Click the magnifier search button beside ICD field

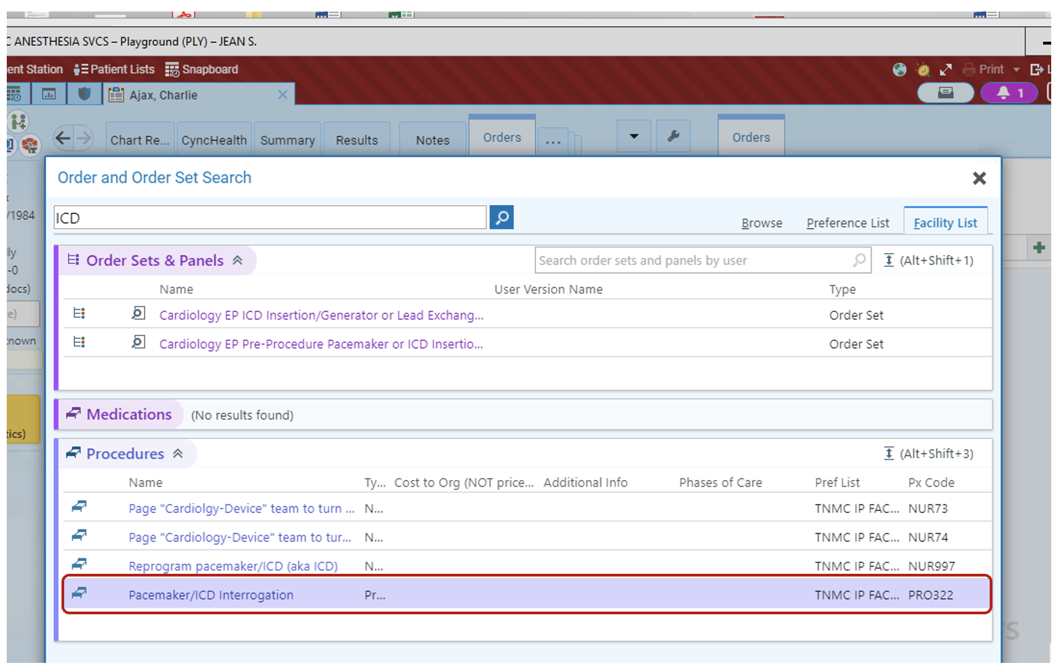(501, 217)
